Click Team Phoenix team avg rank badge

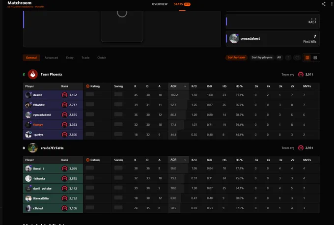pos(301,74)
